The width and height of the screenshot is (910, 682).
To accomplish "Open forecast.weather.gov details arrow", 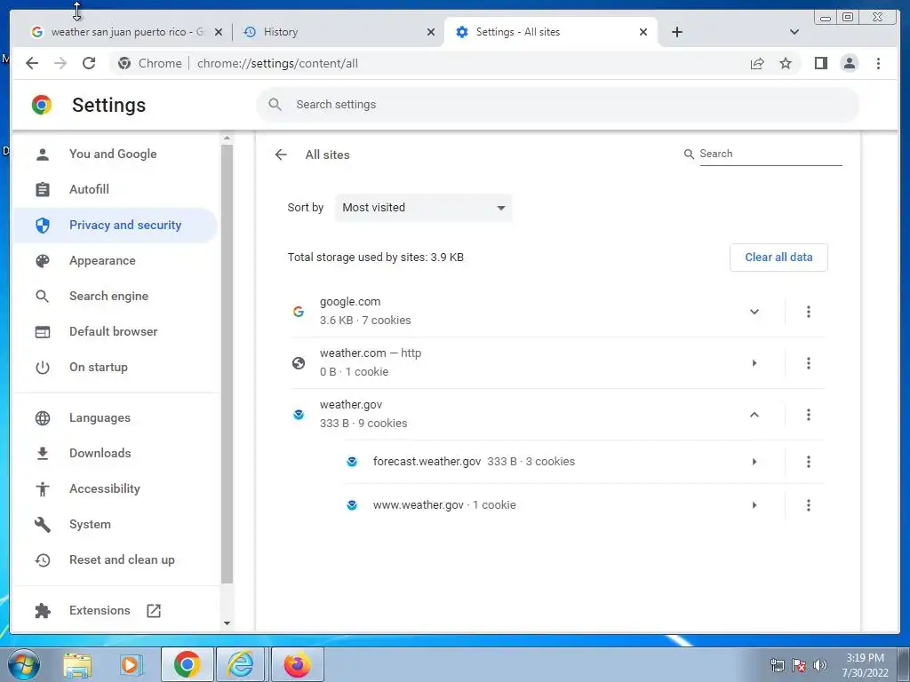I will pyautogui.click(x=754, y=462).
